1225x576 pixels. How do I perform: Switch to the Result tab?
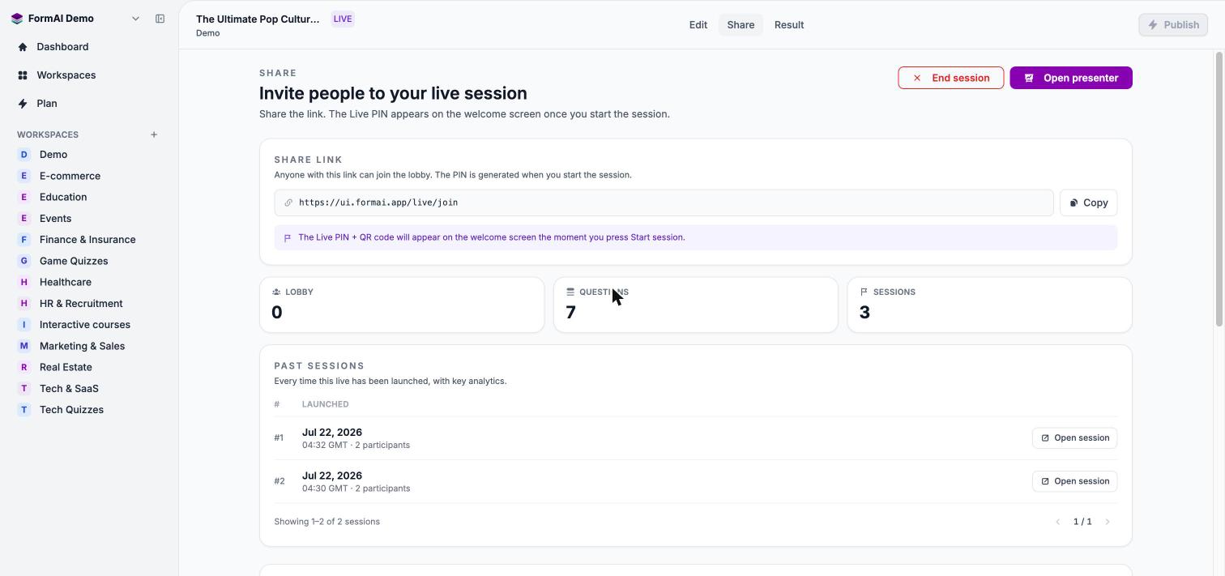789,25
